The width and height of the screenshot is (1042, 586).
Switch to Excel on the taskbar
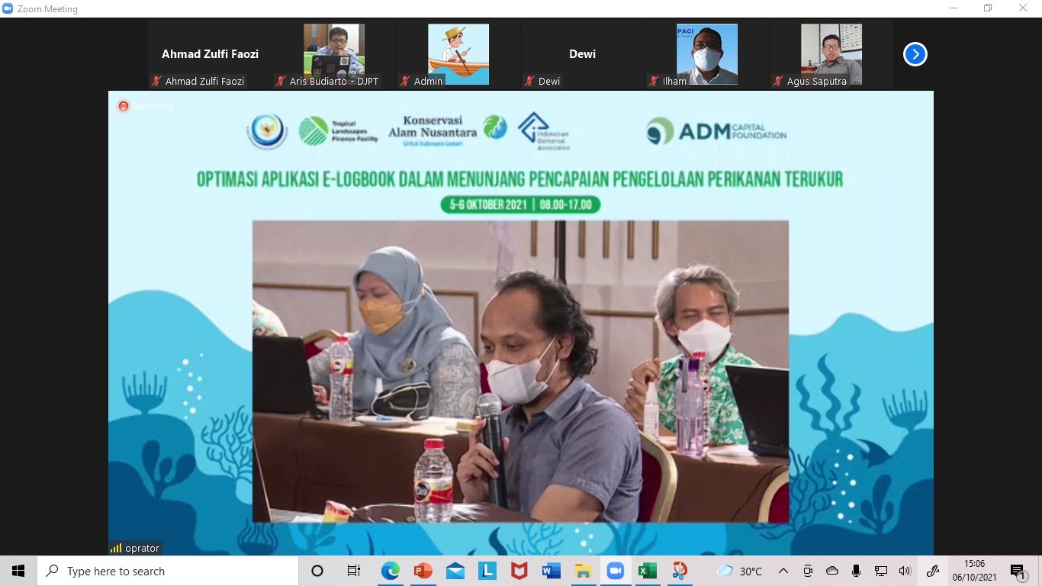tap(648, 571)
